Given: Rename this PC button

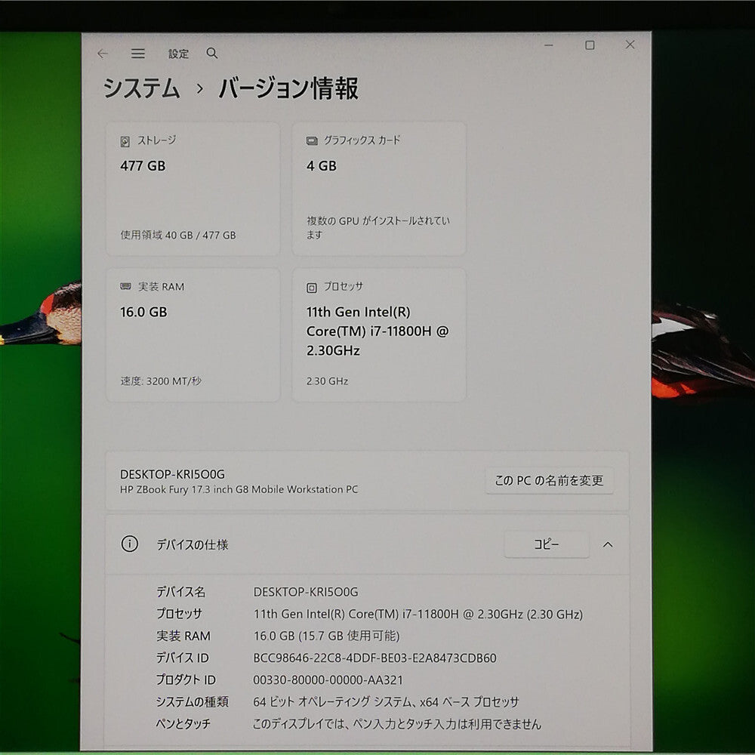Looking at the screenshot, I should point(549,480).
